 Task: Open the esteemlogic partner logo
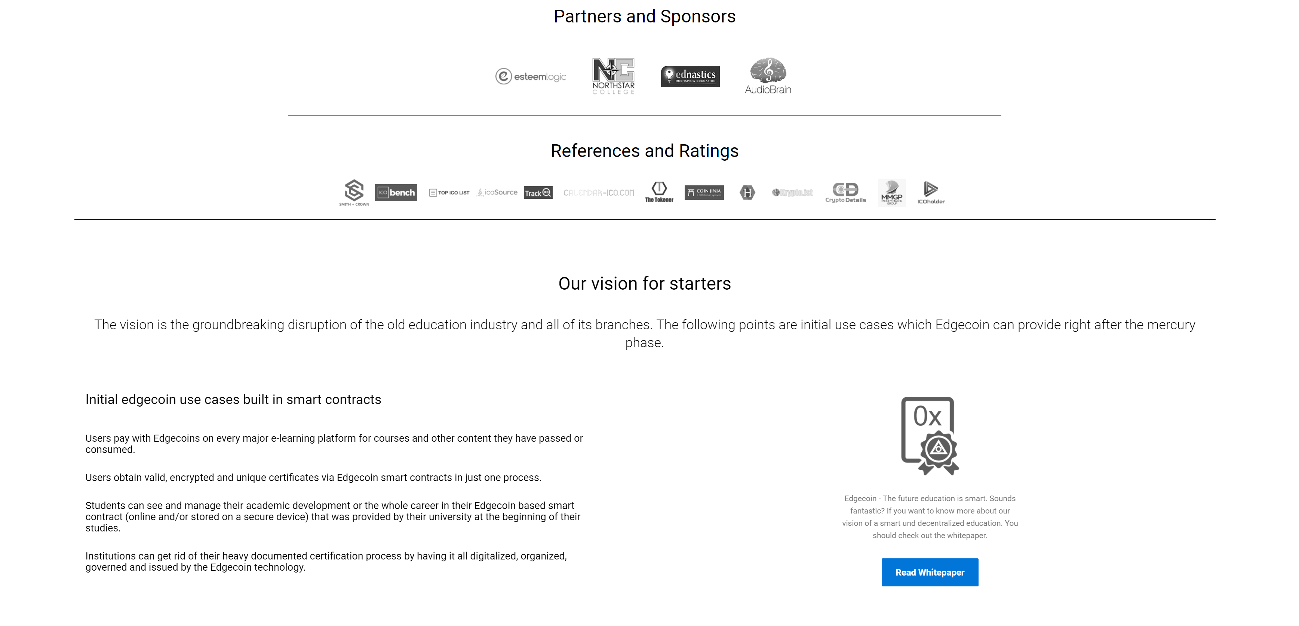pos(531,77)
